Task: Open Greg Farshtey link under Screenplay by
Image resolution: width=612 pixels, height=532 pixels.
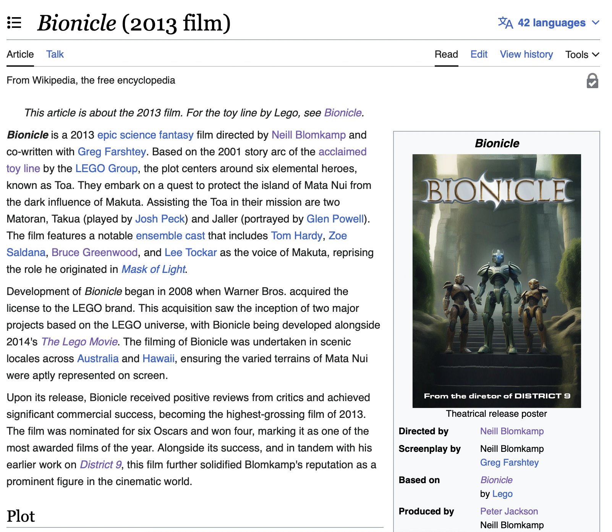Action: [509, 463]
